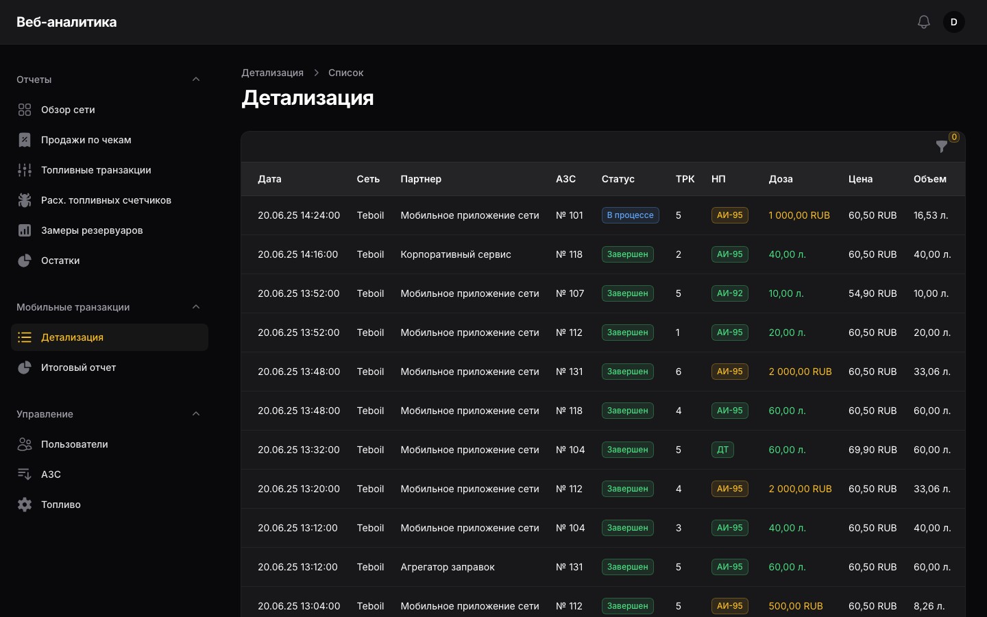The height and width of the screenshot is (617, 987).
Task: Collapse the Мобильные транзакции section
Action: tap(196, 307)
